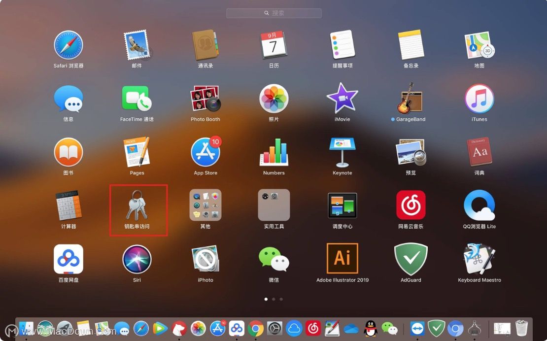Image resolution: width=547 pixels, height=341 pixels.
Task: Open App Store in the Launchpad grid
Action: coord(205,152)
